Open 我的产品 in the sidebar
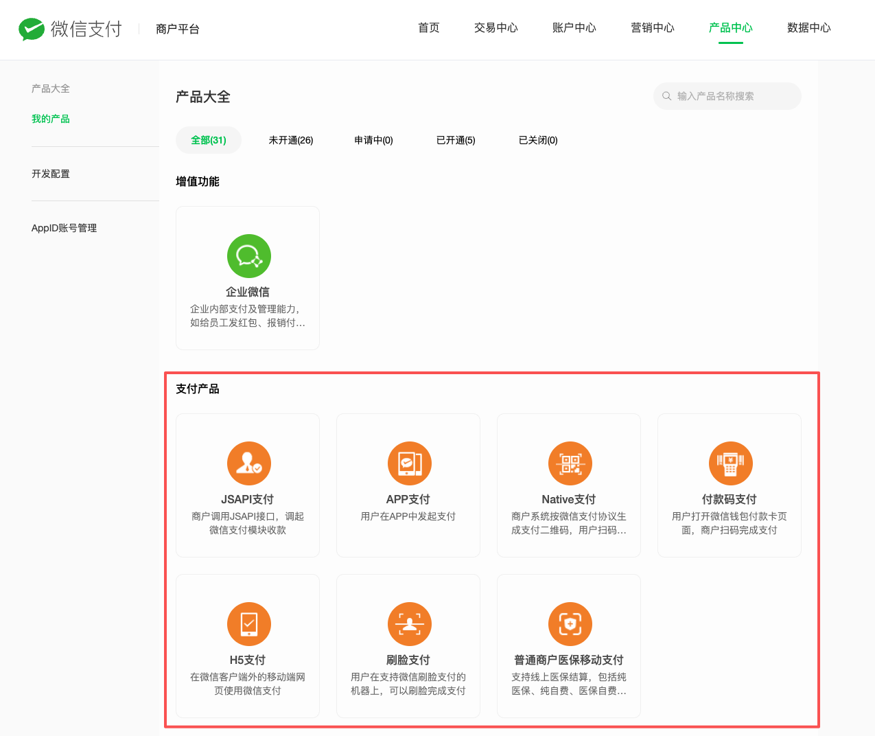875x736 pixels. 51,119
